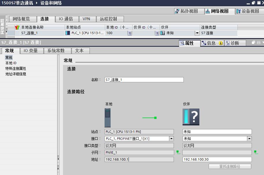The width and height of the screenshot is (264, 175).
Task: Click the connection status icon in table header
Action: (17, 27)
